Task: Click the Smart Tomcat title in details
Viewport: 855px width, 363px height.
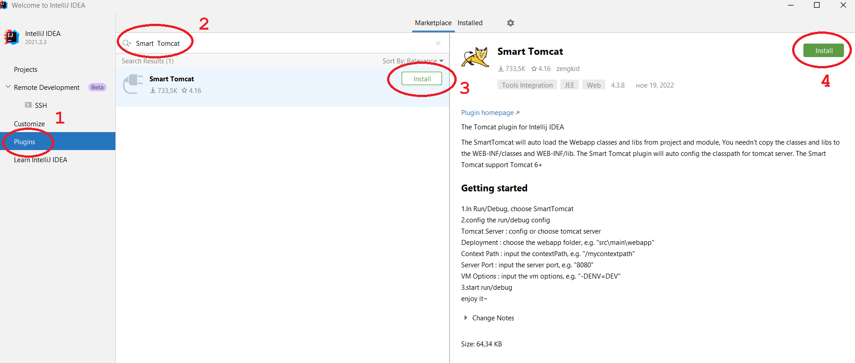Action: click(530, 52)
